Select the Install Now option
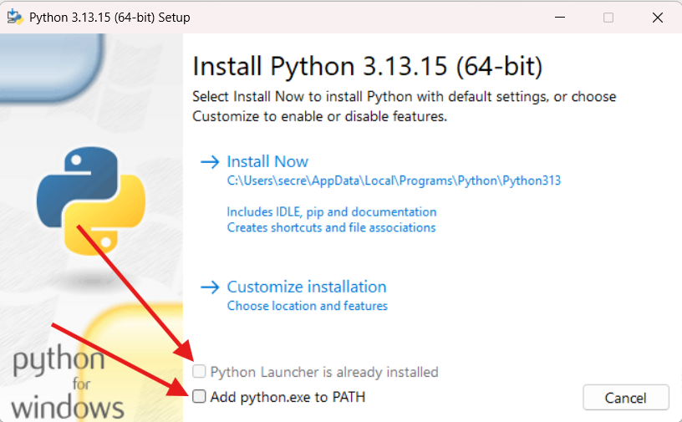Image resolution: width=682 pixels, height=422 pixels. (x=267, y=162)
